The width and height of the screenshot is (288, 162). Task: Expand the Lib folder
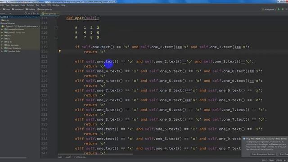[x=2, y=39]
